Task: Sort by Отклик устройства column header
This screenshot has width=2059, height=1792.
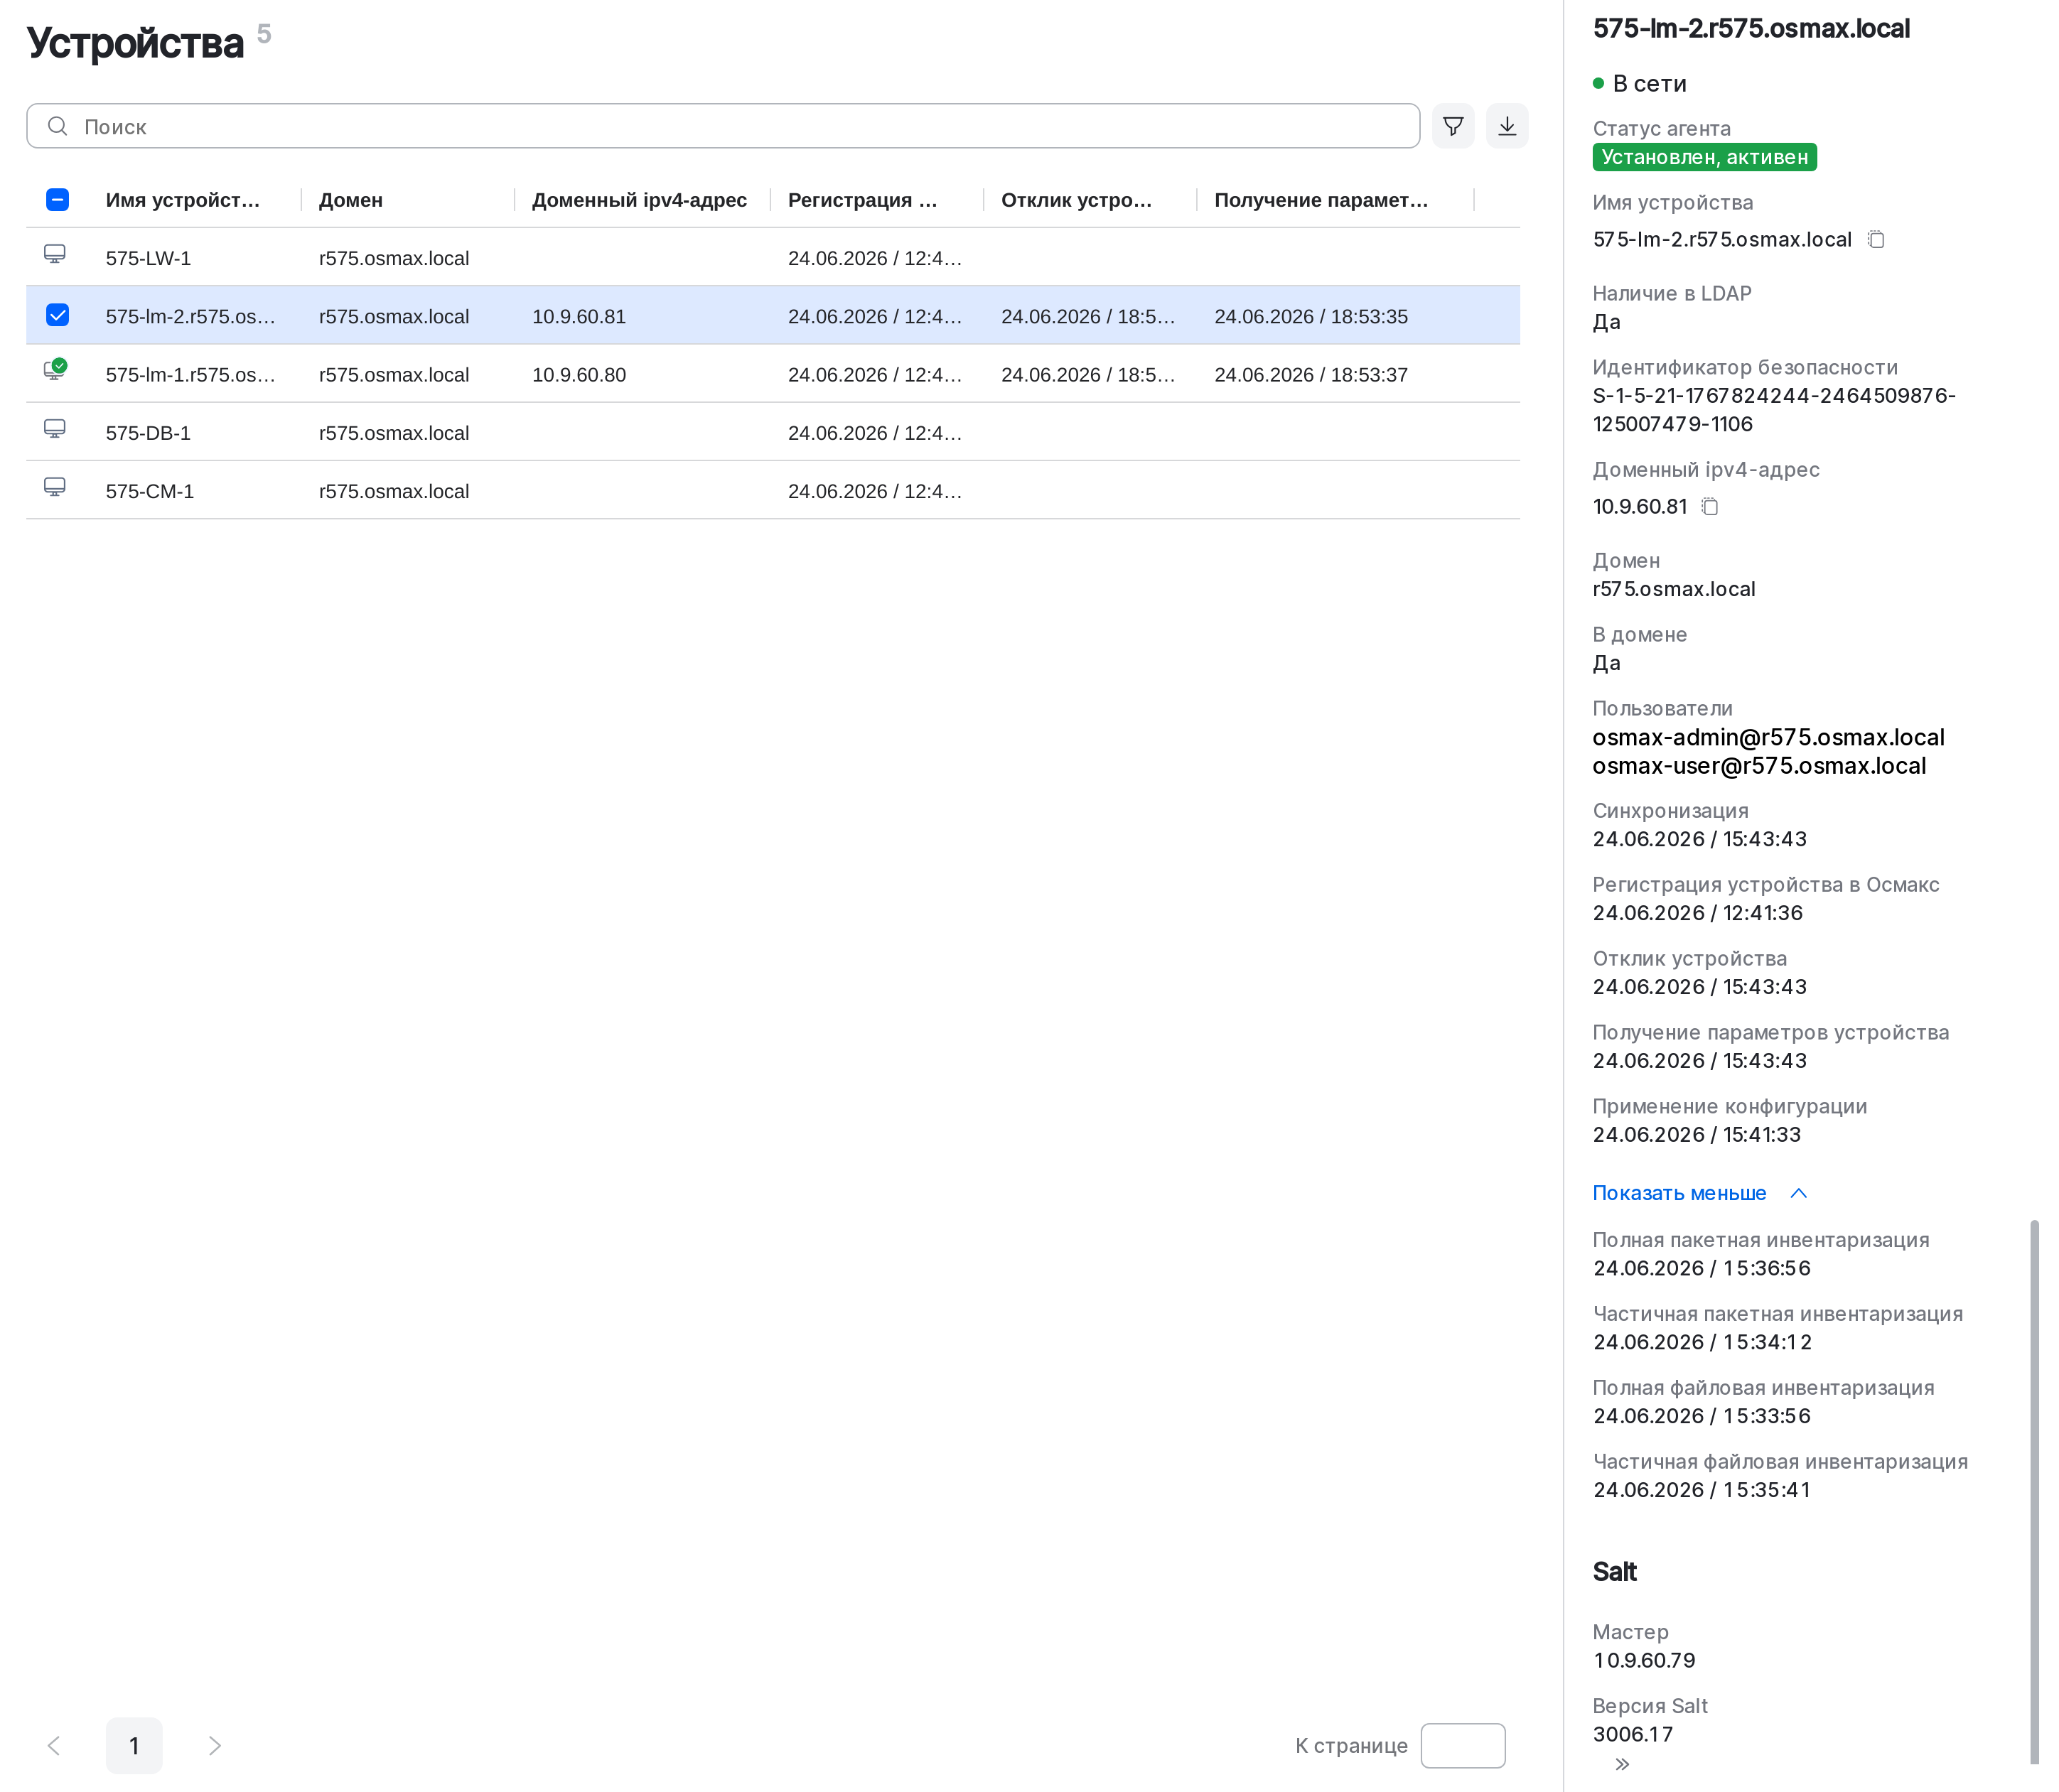Action: (x=1076, y=200)
